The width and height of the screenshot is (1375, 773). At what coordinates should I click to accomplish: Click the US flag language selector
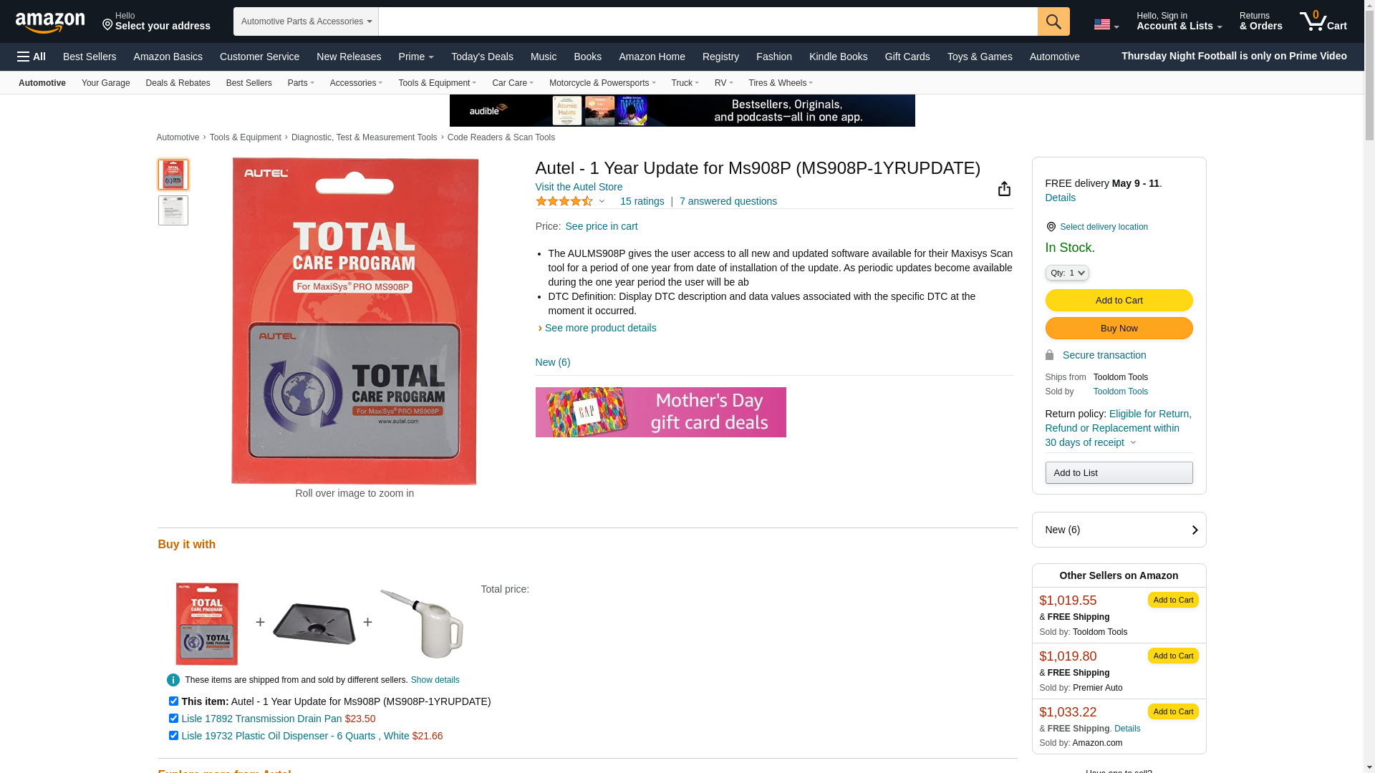[x=1106, y=25]
